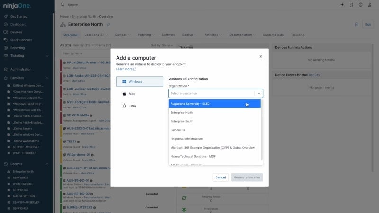
Task: Choose Enterprise North in the organization list
Action: pyautogui.click(x=215, y=113)
